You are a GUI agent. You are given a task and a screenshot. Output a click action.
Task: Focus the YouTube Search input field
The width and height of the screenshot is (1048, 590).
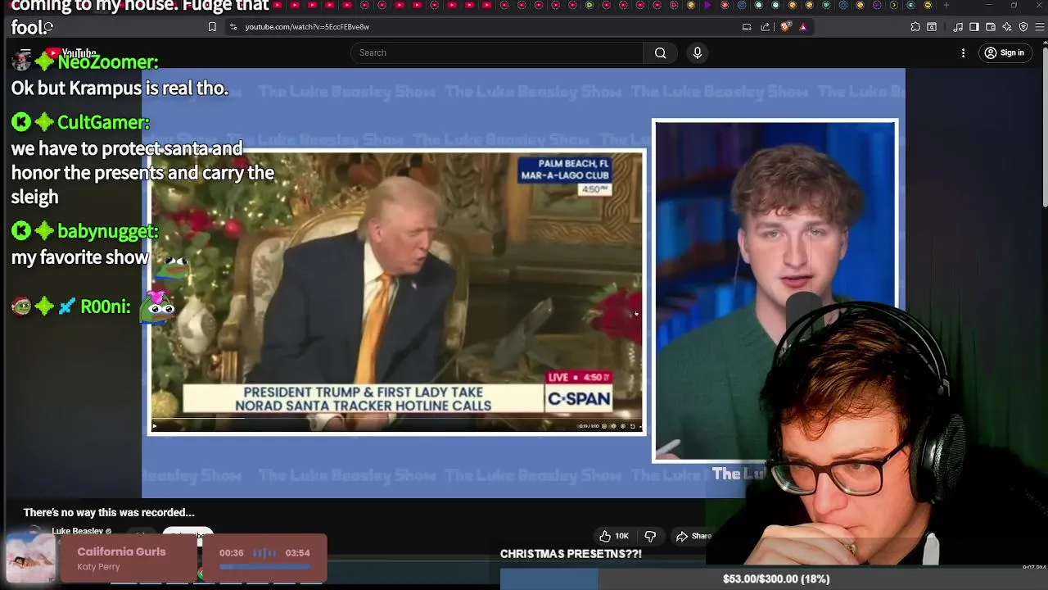499,53
